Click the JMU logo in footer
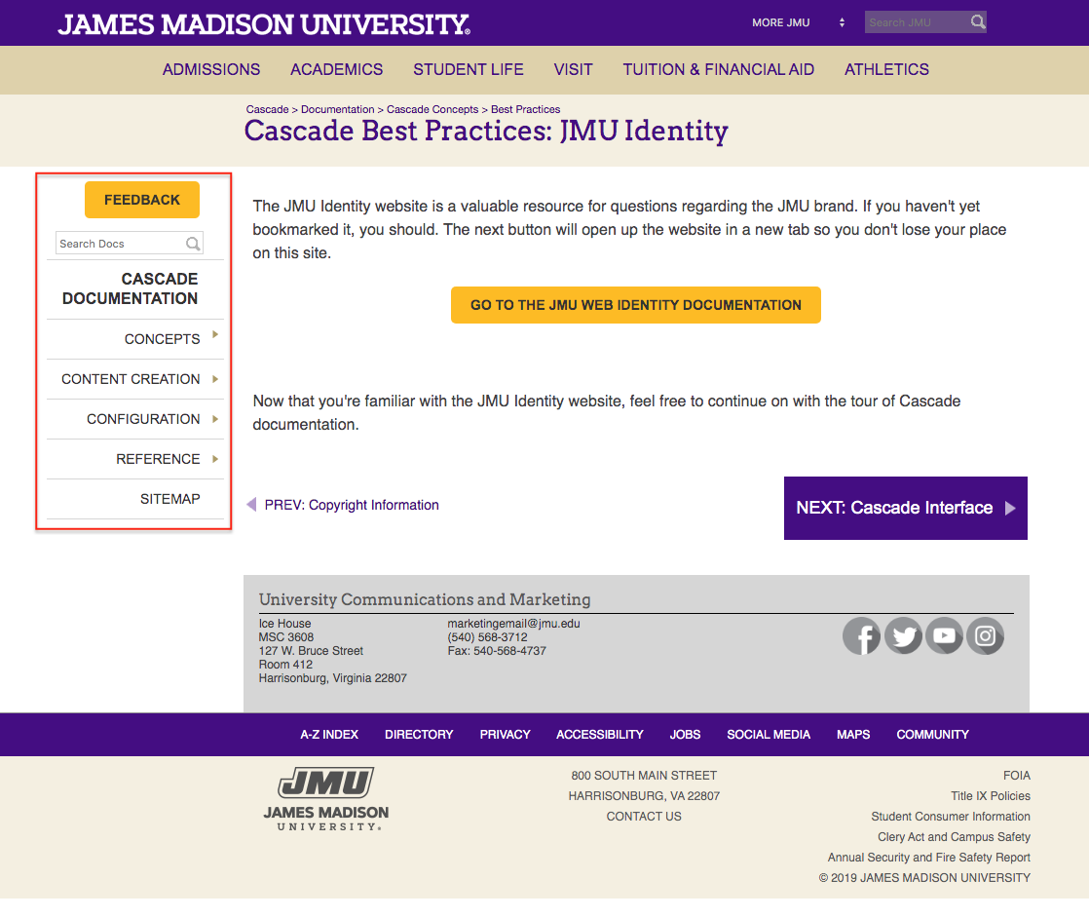Viewport: 1089px width, 918px height. pos(325,798)
